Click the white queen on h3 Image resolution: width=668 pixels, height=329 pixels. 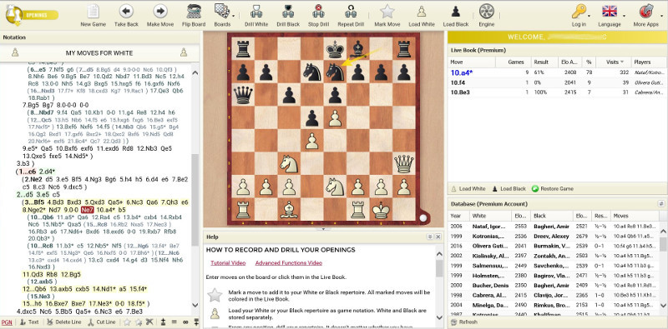403,163
